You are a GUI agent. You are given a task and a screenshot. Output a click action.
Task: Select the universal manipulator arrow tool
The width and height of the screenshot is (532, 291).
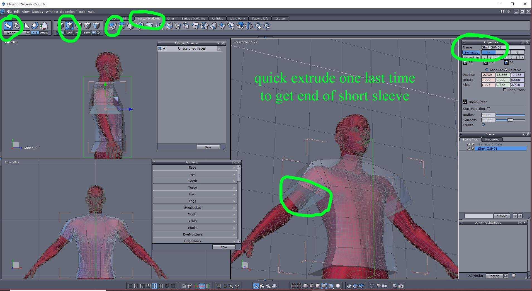pos(8,26)
